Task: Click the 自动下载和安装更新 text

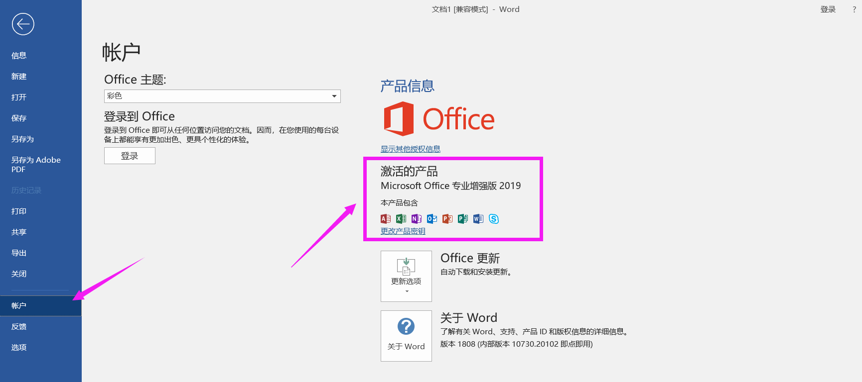Action: coord(476,272)
